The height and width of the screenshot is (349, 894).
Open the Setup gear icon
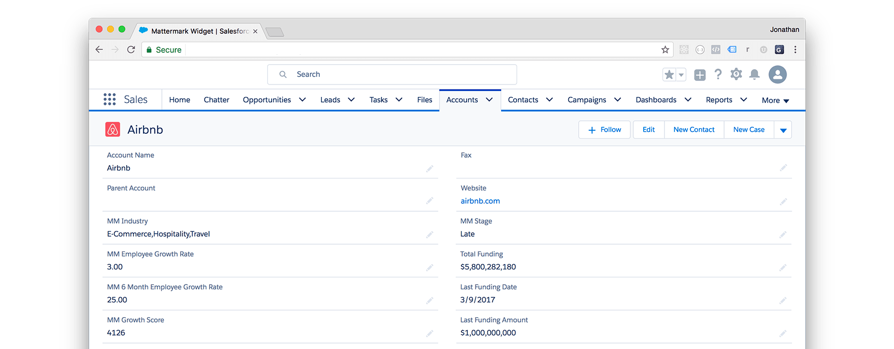pyautogui.click(x=736, y=75)
